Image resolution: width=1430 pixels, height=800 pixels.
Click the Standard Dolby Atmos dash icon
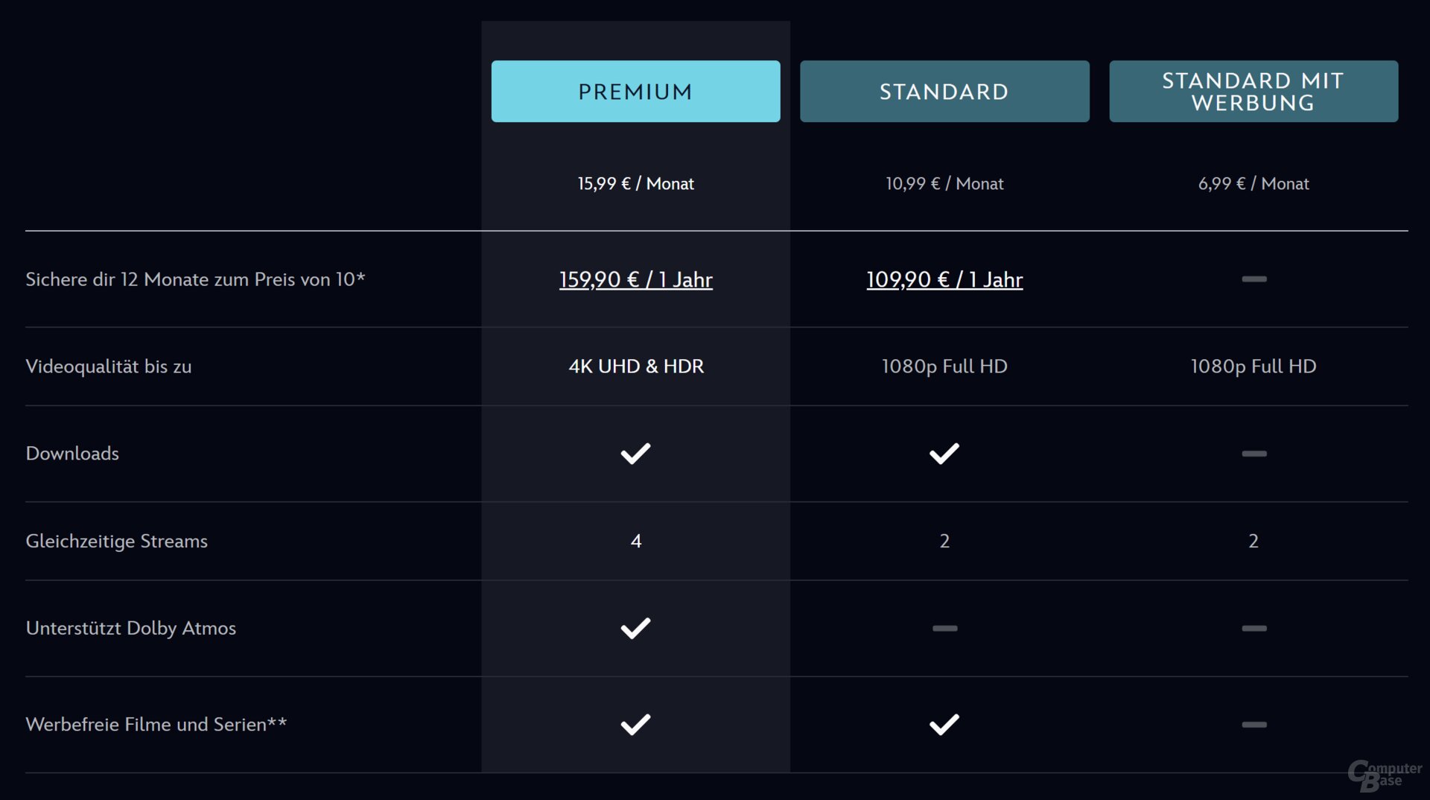point(944,628)
